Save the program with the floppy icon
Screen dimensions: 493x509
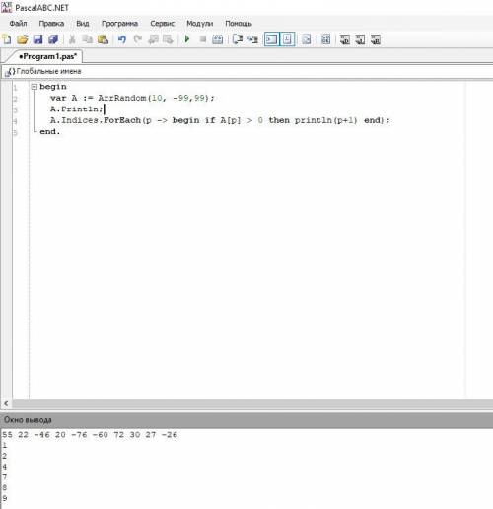[37, 39]
